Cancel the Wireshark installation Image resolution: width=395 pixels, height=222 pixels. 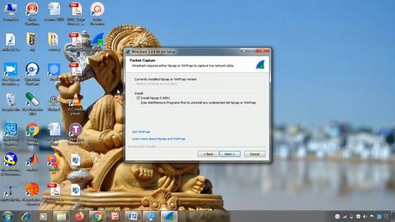pyautogui.click(x=254, y=154)
